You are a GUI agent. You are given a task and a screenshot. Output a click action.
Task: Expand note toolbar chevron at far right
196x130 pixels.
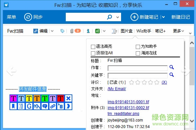pos(190,33)
